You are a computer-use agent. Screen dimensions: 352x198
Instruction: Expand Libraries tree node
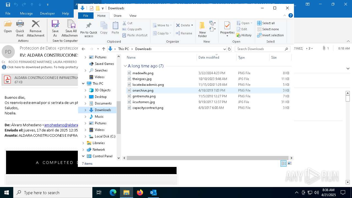(83, 143)
